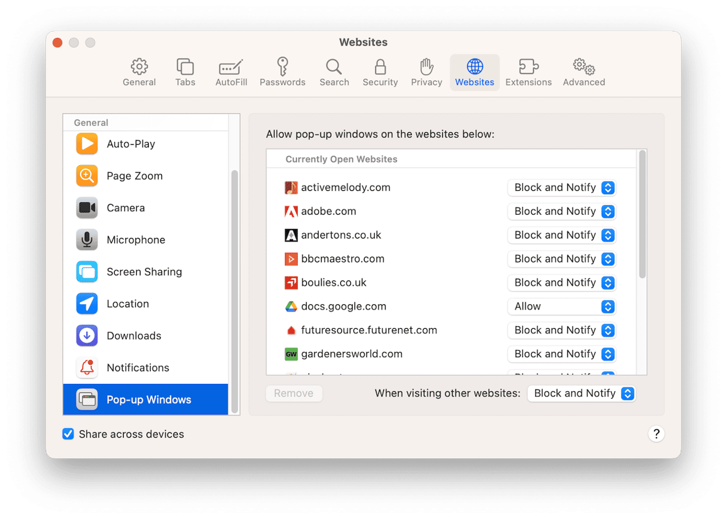Screen dimensions: 727x519
Task: Open help with the question mark button
Action: 656,434
